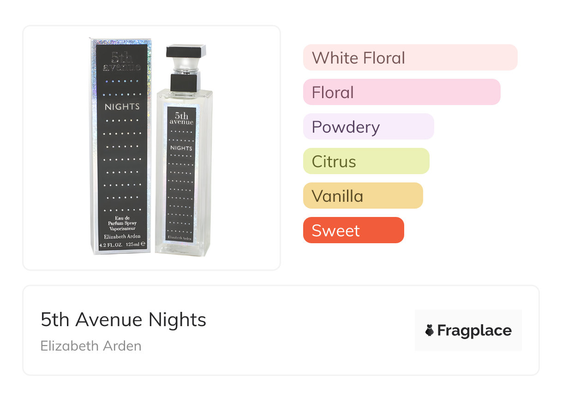This screenshot has height=398, width=562.
Task: Click the Fragplace perfume bottle logo icon
Action: [x=430, y=330]
